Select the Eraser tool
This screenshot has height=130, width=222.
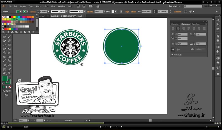(x=9, y=41)
